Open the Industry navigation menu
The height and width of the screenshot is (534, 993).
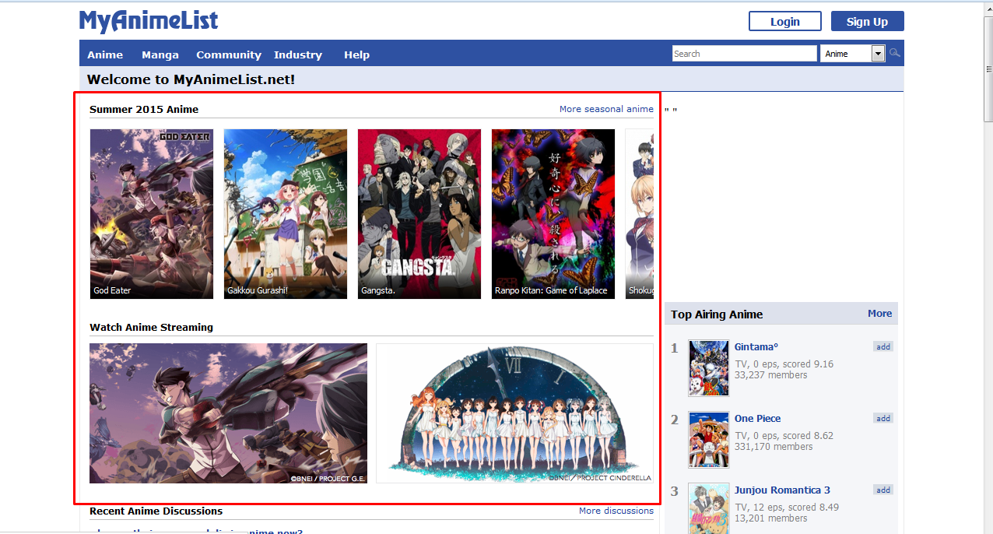[298, 54]
